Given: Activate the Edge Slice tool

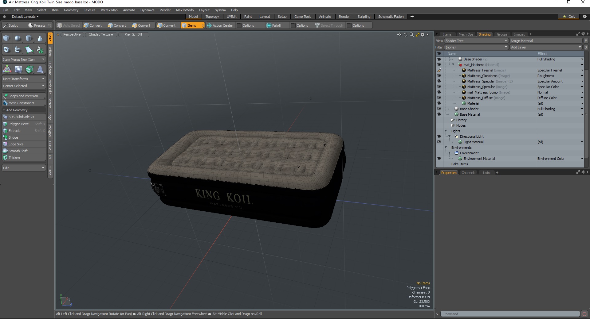Looking at the screenshot, I should [x=24, y=144].
